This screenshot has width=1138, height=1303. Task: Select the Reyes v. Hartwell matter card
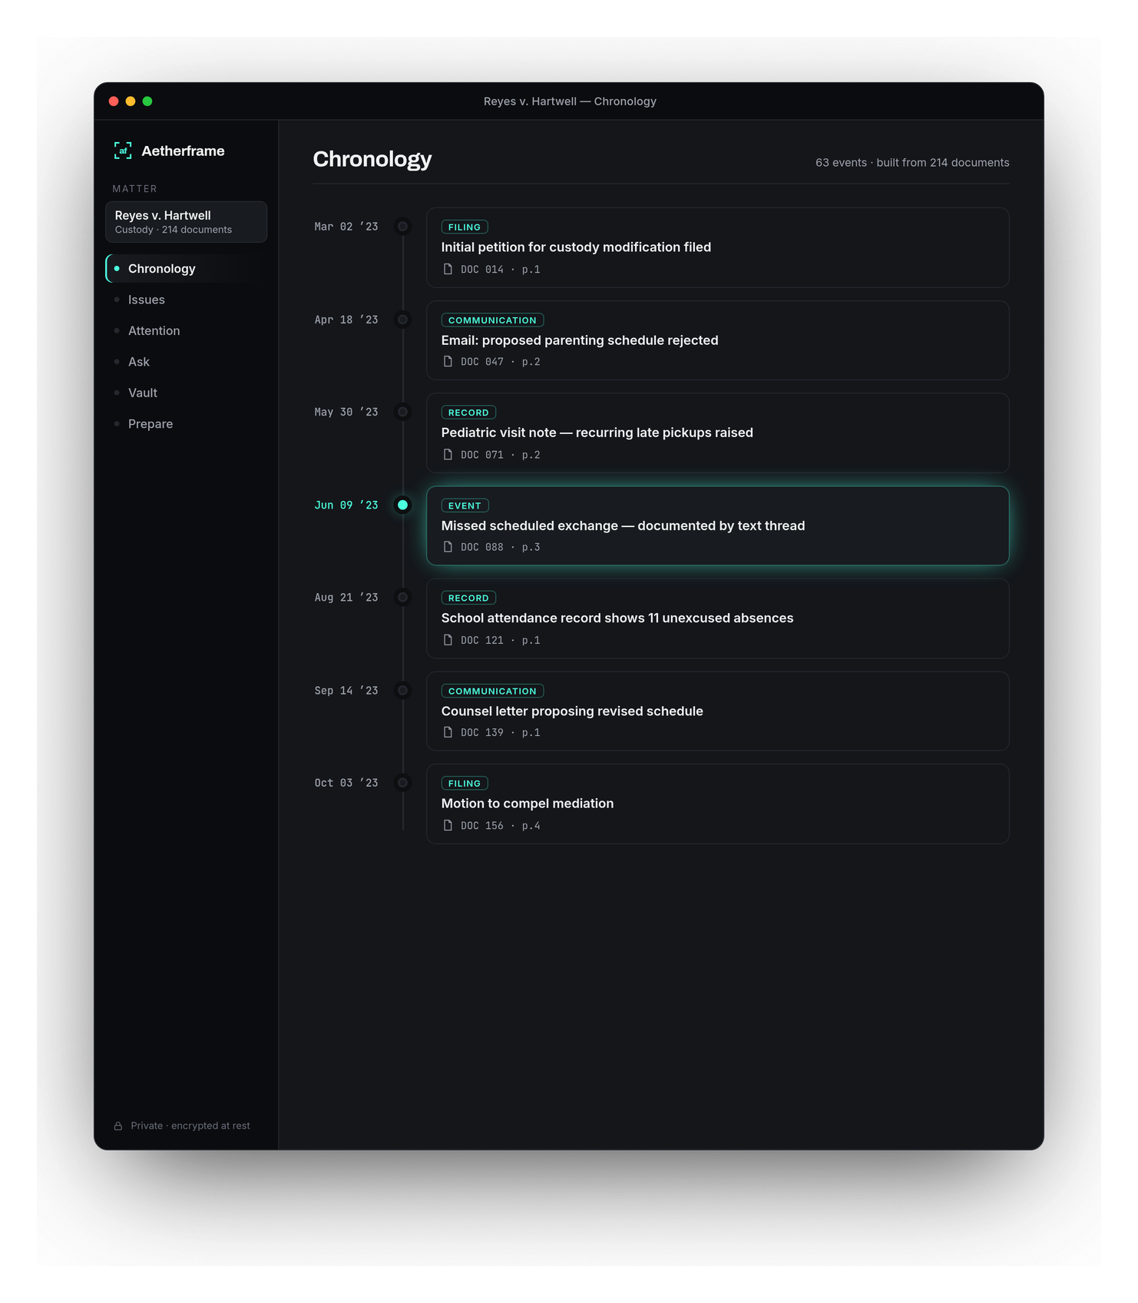(186, 222)
